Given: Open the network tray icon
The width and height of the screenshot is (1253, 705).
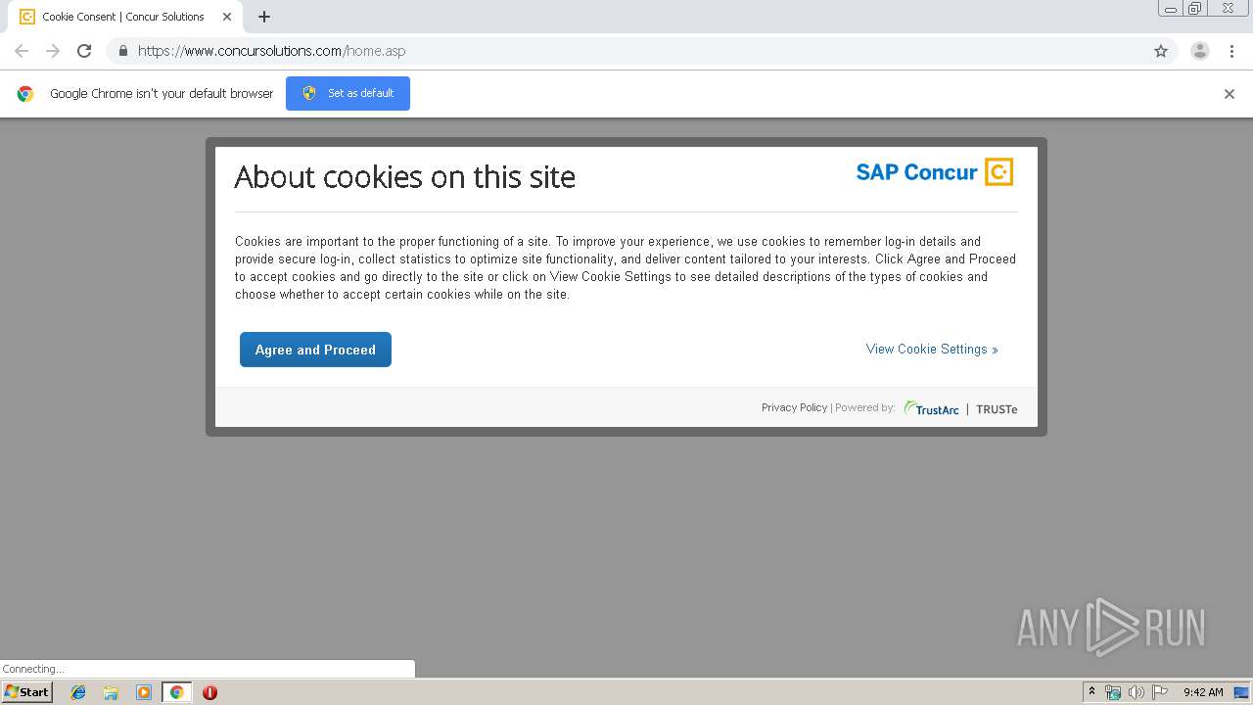Looking at the screenshot, I should [x=1113, y=692].
